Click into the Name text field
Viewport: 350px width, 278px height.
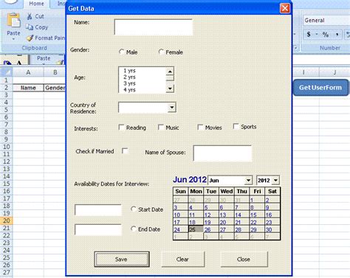pos(153,27)
